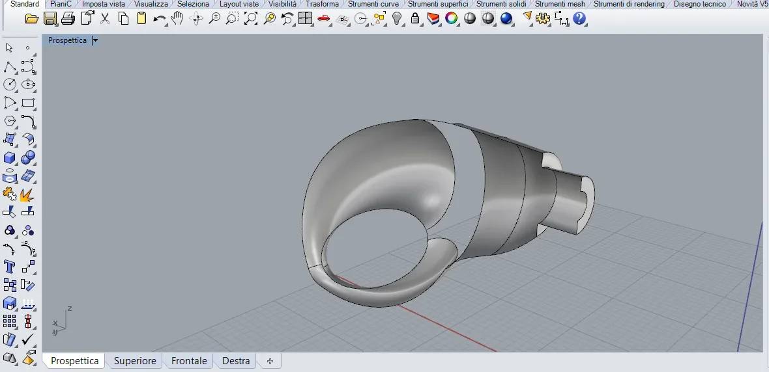Select the control point curve tool
The width and height of the screenshot is (769, 372).
(x=28, y=66)
